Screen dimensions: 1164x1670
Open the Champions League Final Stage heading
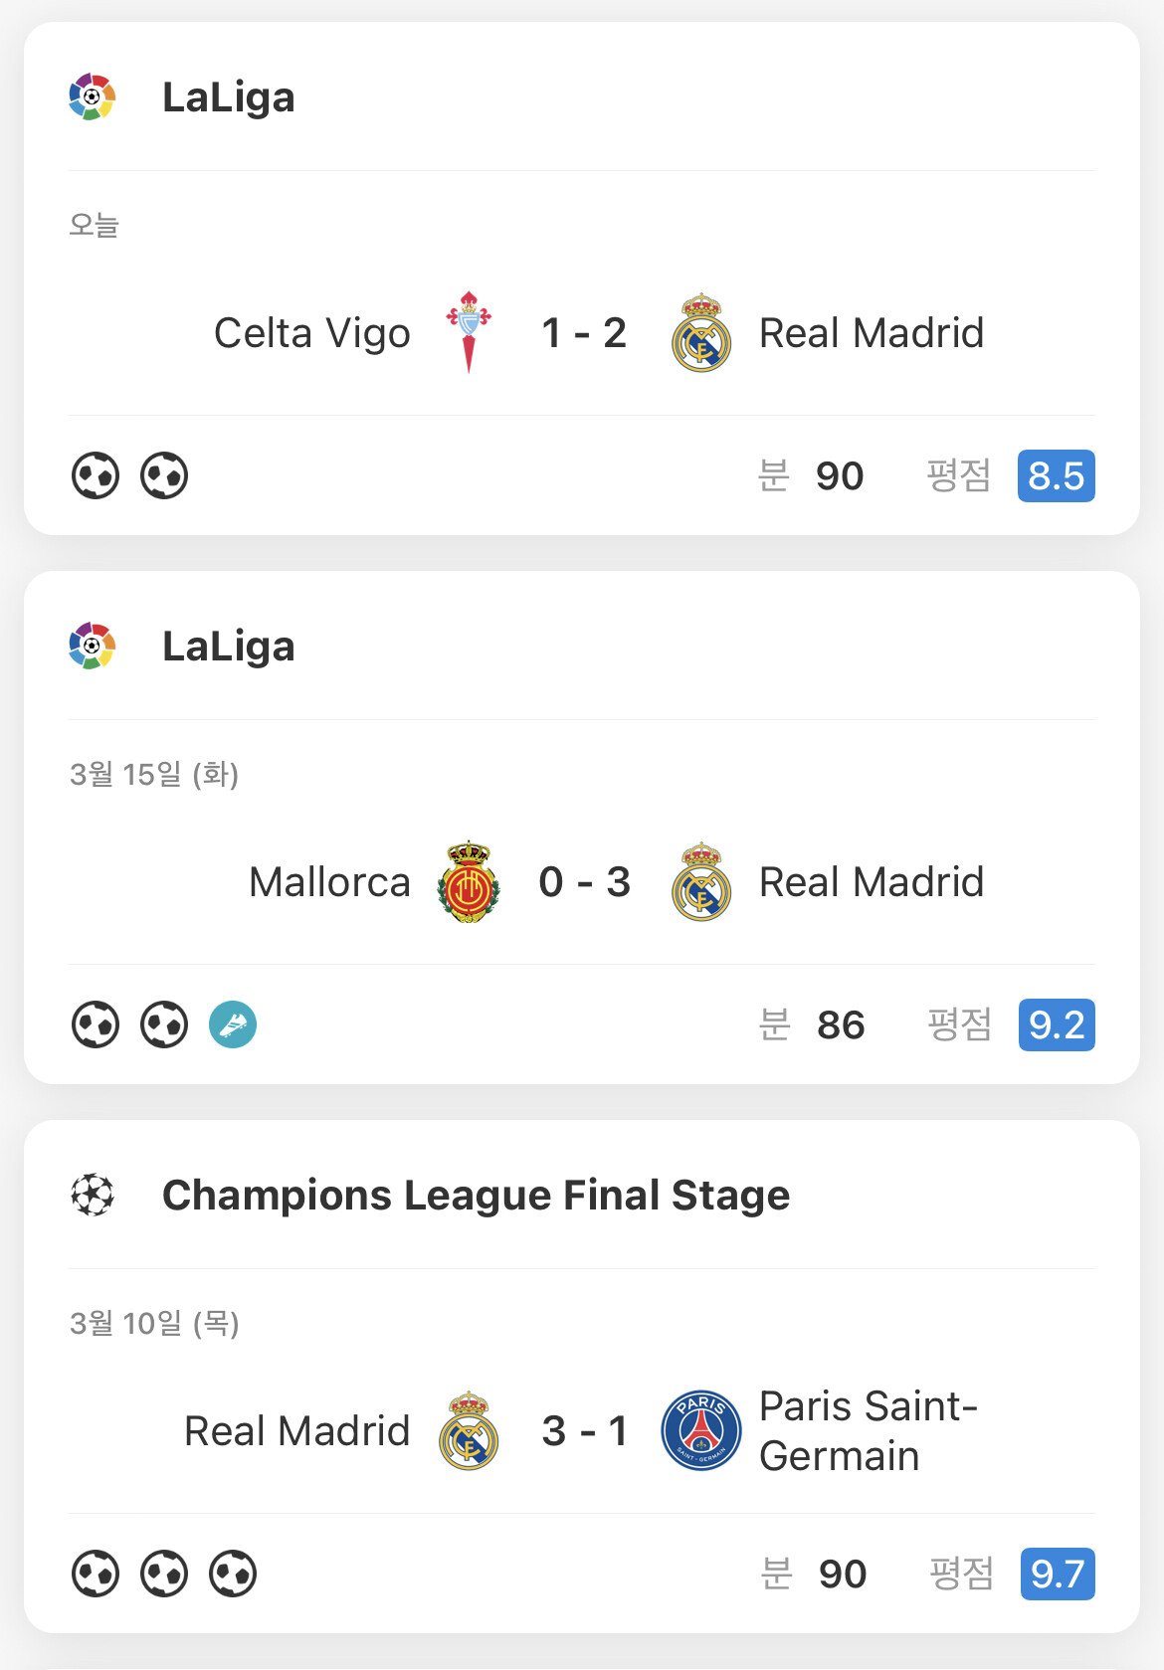pos(476,1195)
